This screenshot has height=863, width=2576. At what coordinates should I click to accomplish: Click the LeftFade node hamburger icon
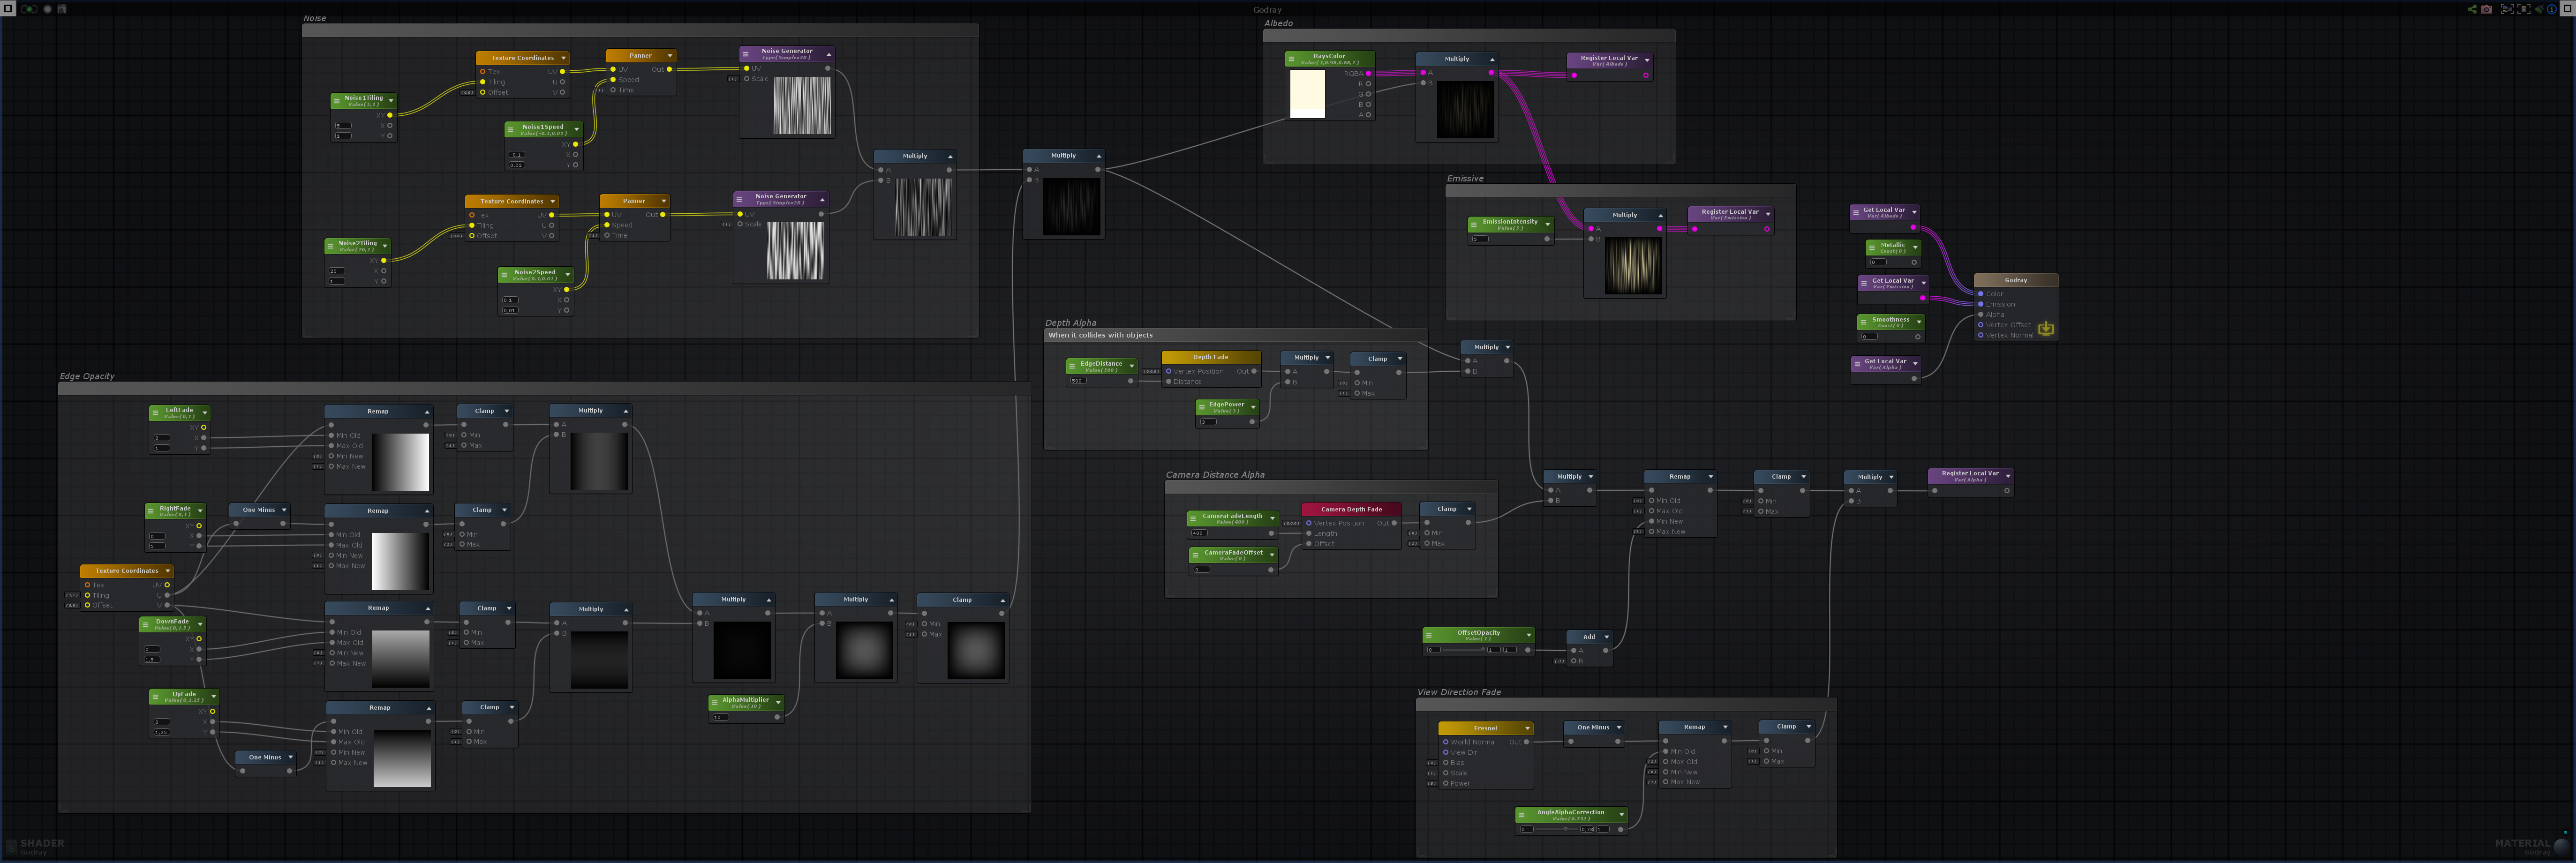tap(156, 412)
